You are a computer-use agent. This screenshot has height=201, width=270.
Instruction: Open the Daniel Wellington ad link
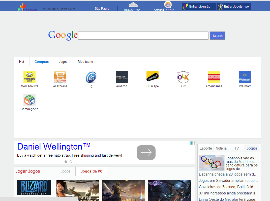54,147
